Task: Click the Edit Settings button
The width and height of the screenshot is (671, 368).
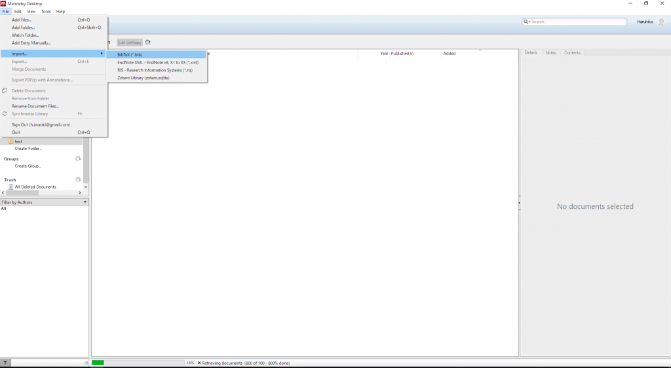Action: (x=130, y=43)
